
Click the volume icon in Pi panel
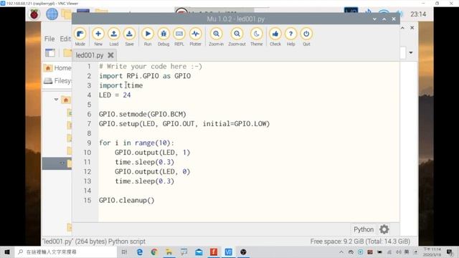point(399,14)
